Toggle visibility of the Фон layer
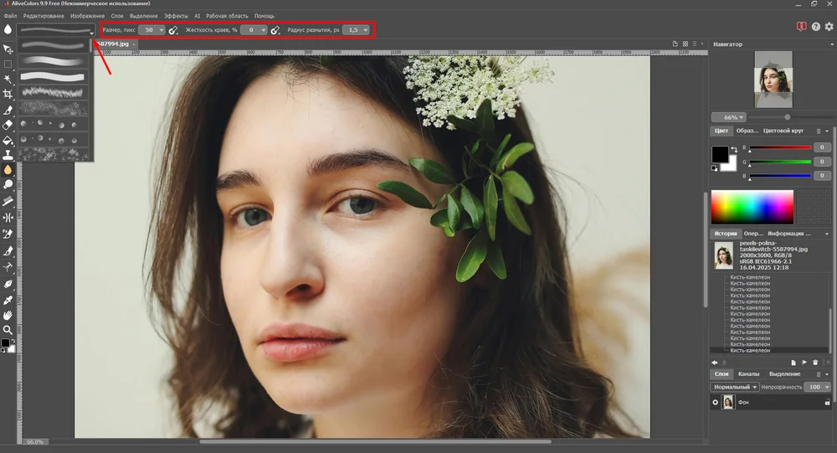 pyautogui.click(x=716, y=402)
